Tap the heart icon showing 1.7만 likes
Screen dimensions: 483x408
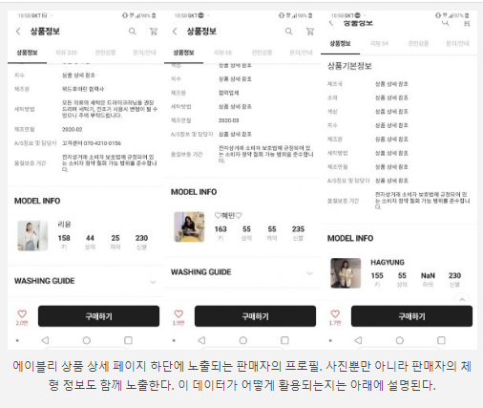[x=335, y=314]
